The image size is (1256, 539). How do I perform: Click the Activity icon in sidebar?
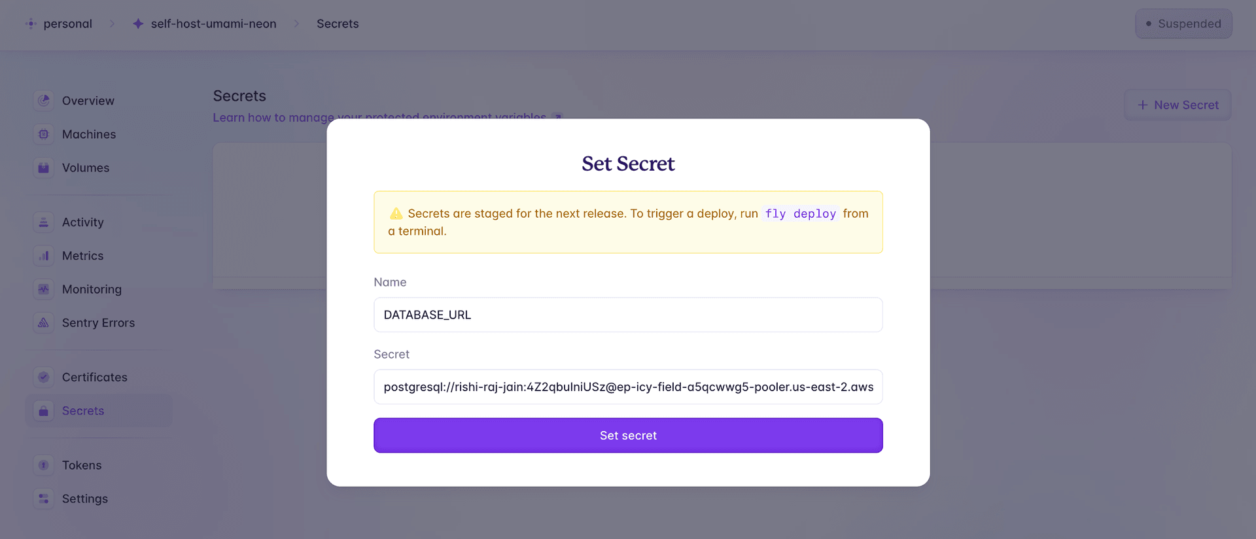point(44,222)
